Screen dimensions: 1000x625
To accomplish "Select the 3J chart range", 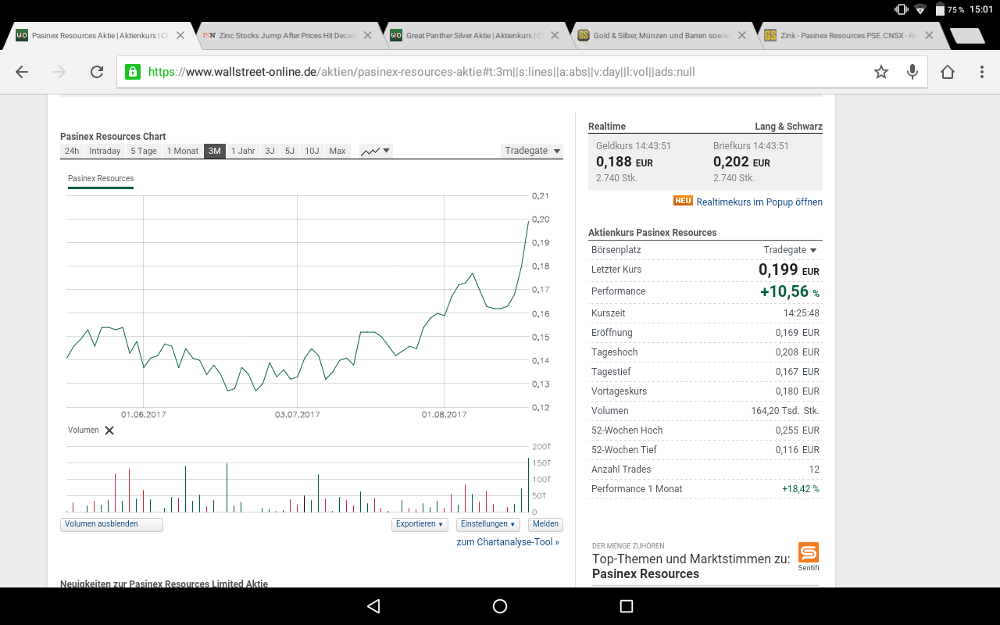I will [x=270, y=151].
